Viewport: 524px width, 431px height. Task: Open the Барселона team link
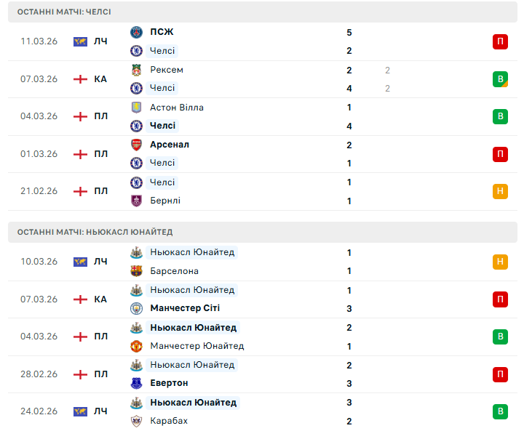tap(174, 271)
